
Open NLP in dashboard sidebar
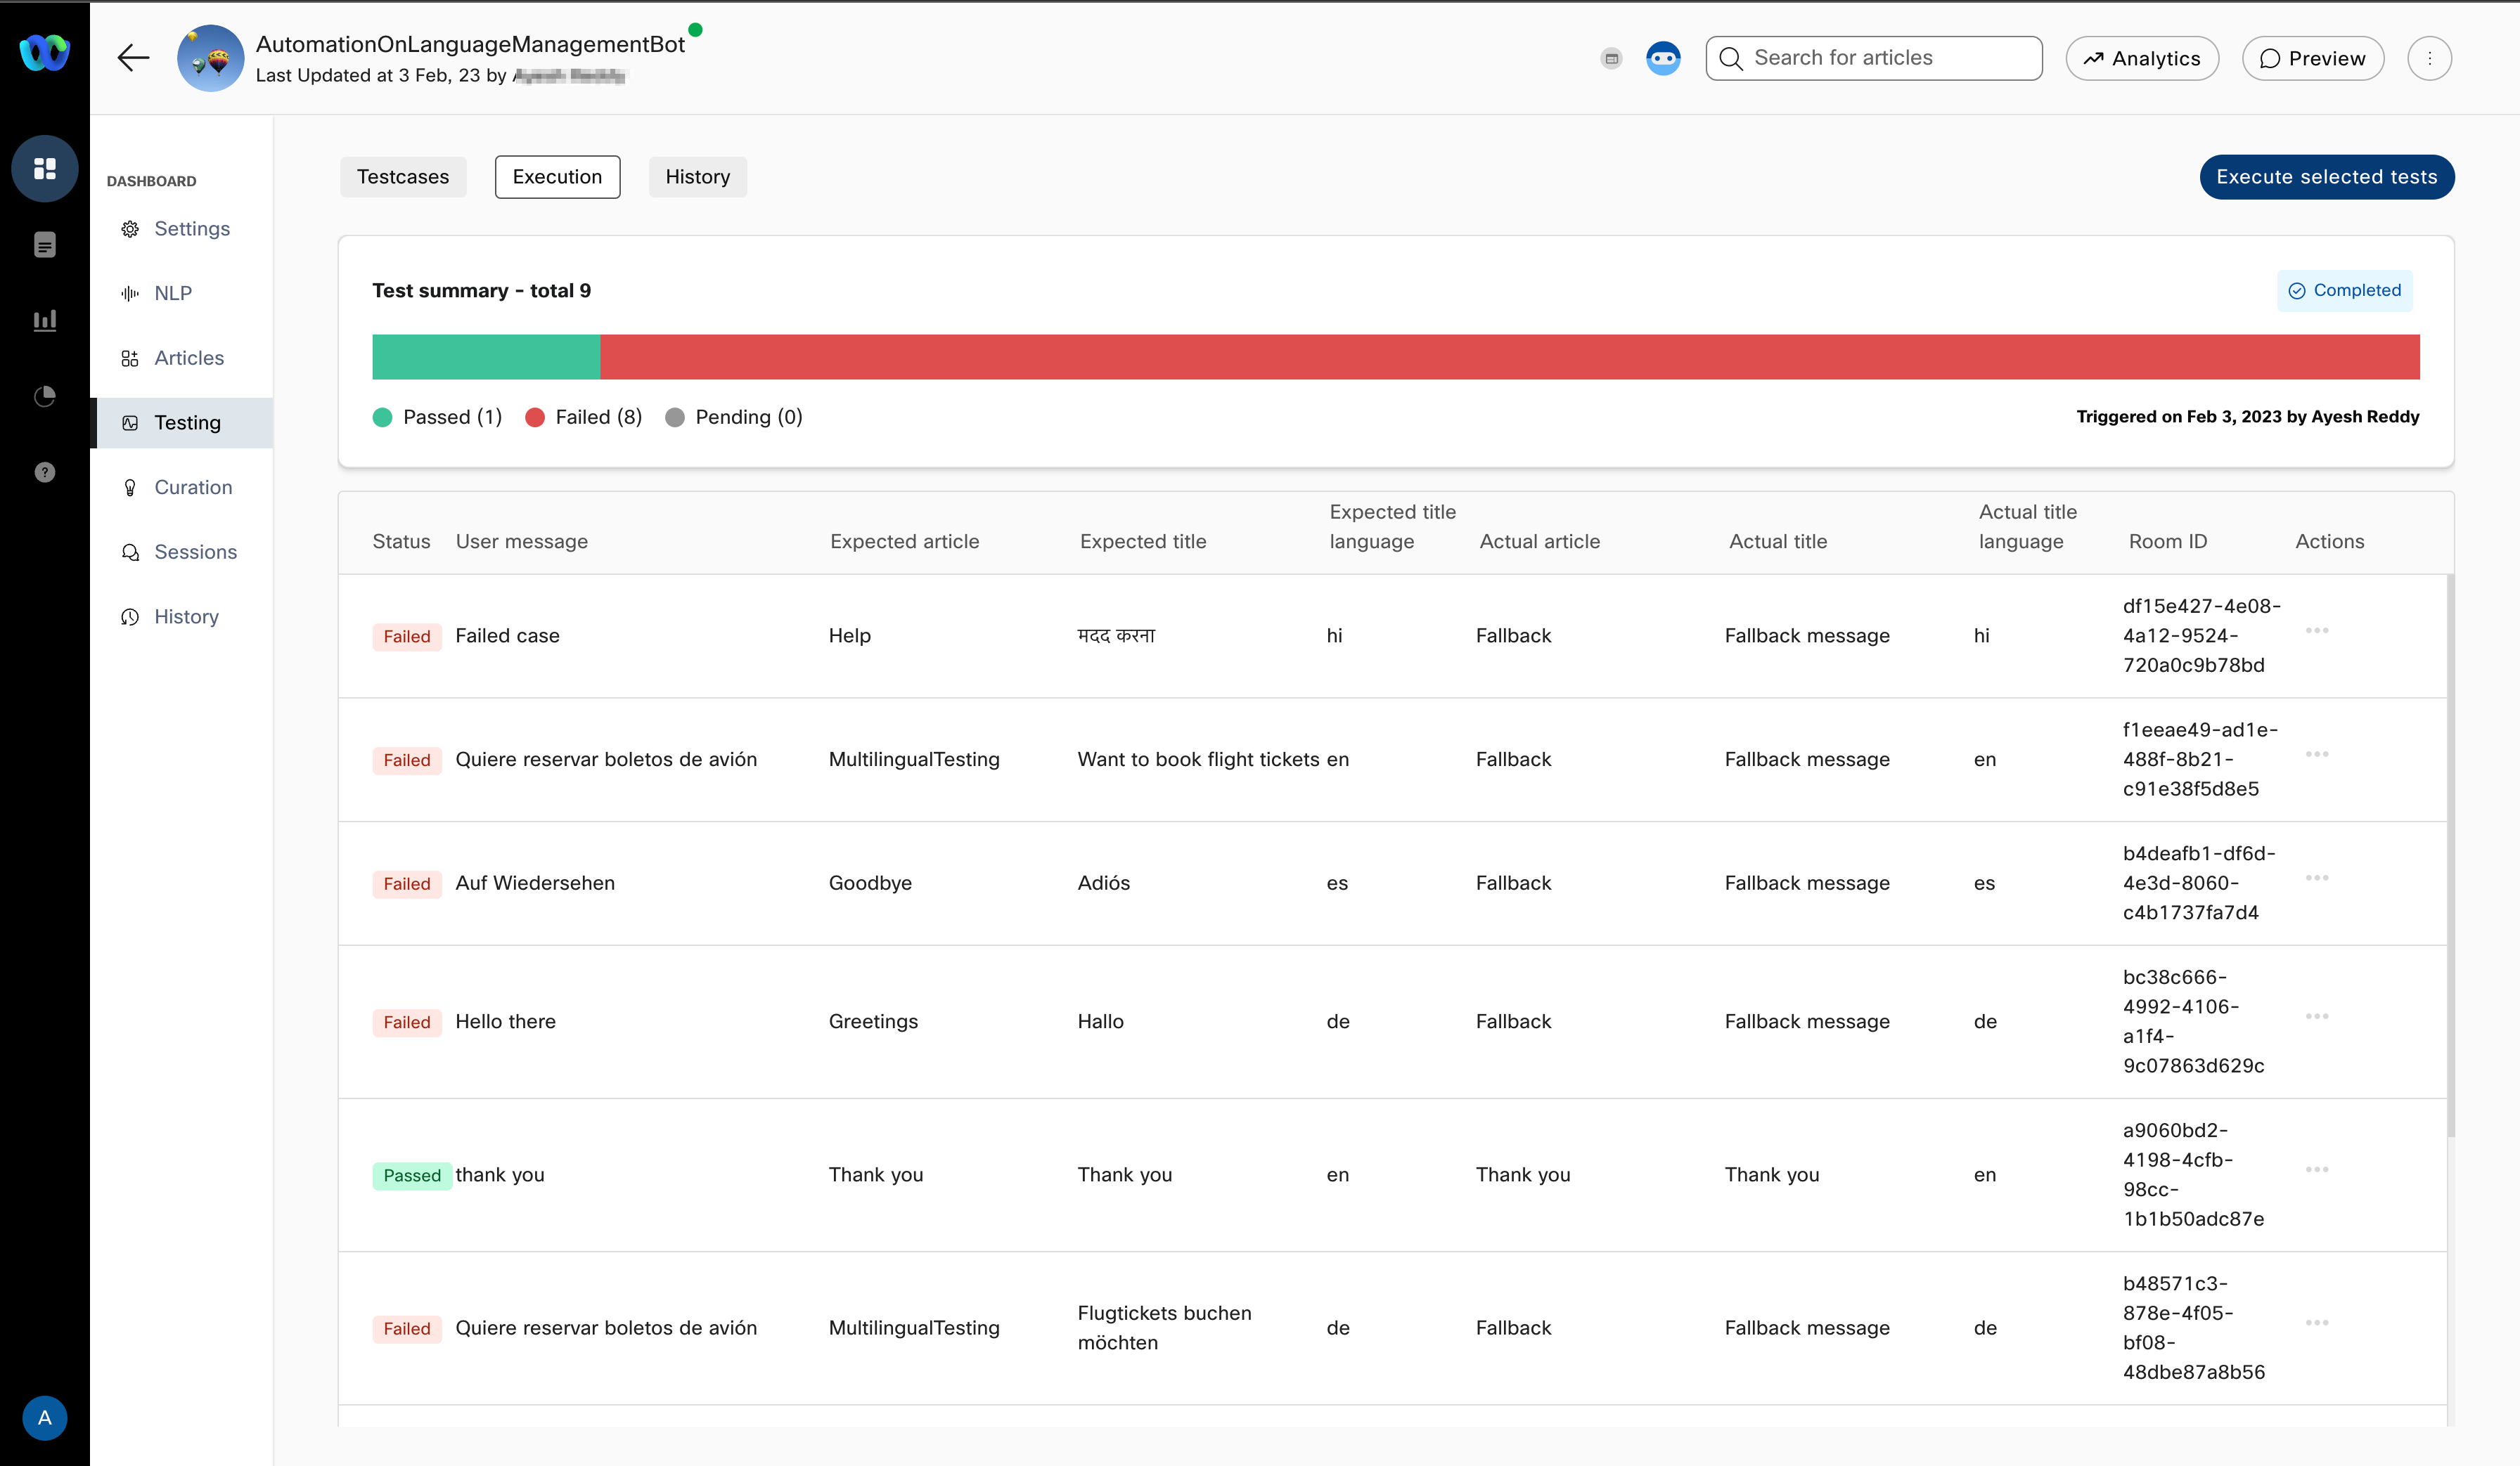(x=181, y=293)
